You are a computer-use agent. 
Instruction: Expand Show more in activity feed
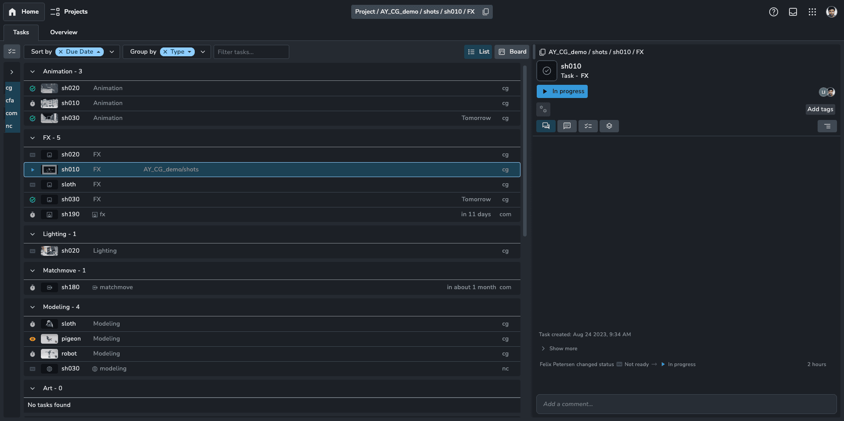click(563, 348)
